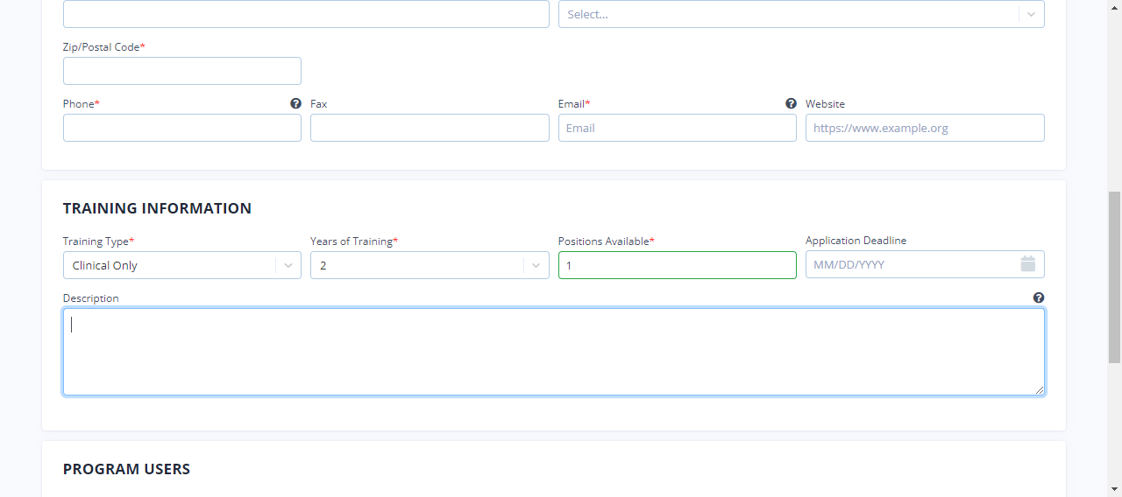
Task: Open the Select... dropdown at top right
Action: pos(801,14)
